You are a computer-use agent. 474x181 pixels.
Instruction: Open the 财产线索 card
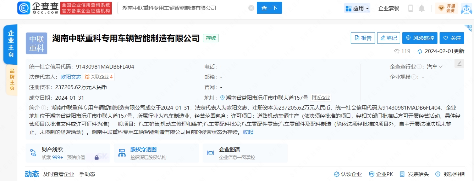(68, 153)
